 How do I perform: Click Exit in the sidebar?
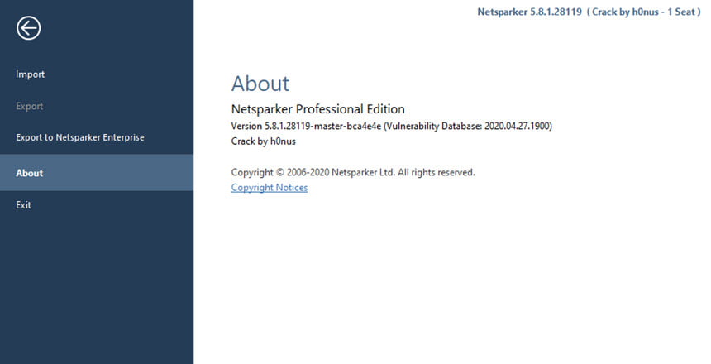(24, 204)
